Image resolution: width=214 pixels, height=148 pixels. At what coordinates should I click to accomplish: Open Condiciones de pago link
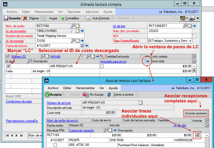tap(19, 101)
